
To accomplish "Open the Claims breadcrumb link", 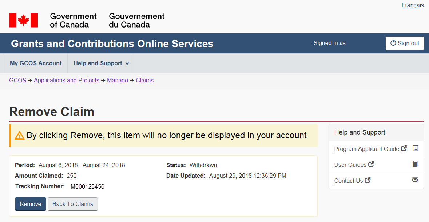I will (144, 81).
